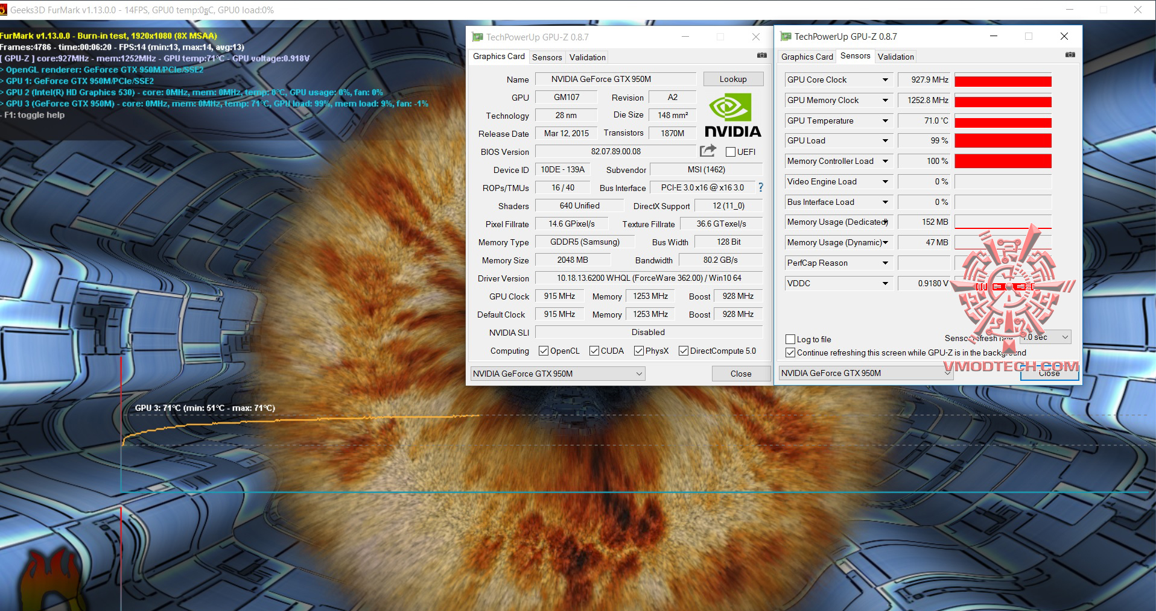Switch to the Sensors tab in the left GPU-Z window
The width and height of the screenshot is (1156, 611).
pyautogui.click(x=547, y=57)
